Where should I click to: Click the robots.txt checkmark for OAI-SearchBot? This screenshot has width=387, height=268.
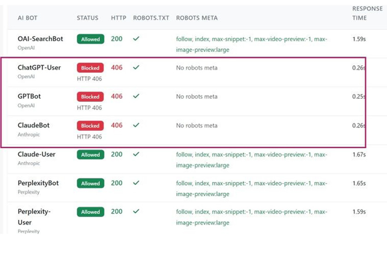coord(136,39)
